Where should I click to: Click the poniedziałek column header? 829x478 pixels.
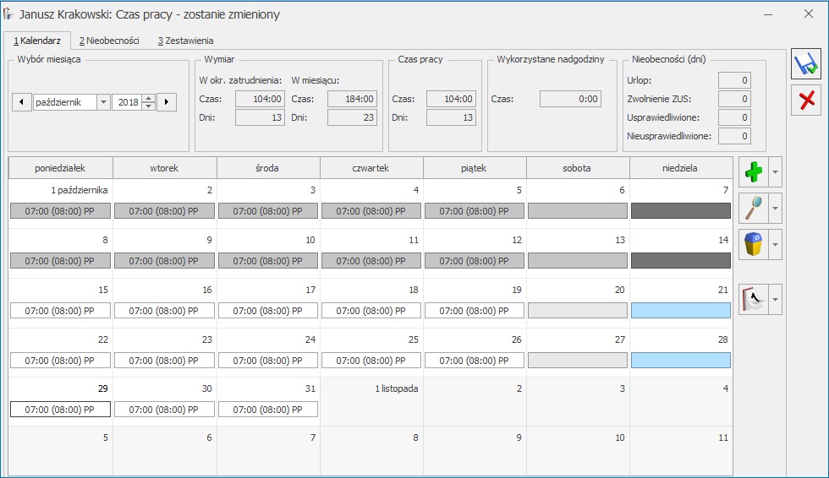click(60, 168)
